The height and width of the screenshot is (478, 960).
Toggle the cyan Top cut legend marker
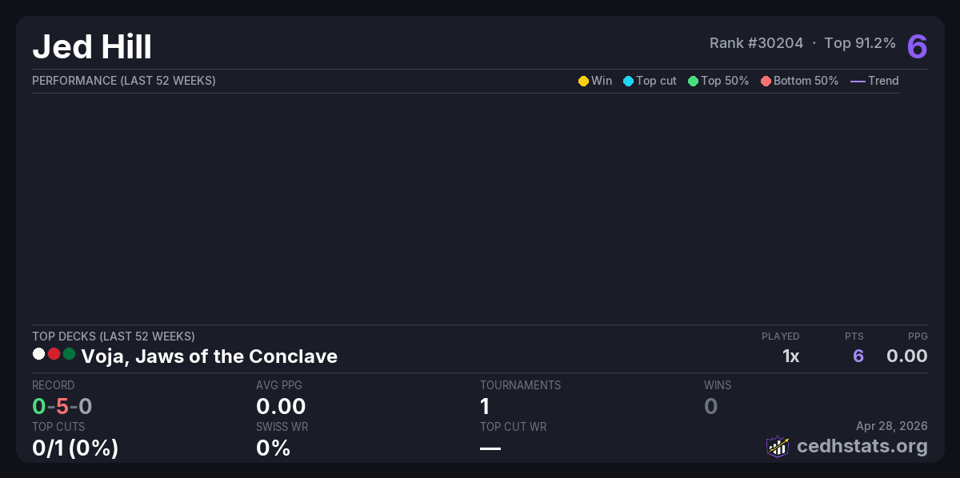[628, 81]
